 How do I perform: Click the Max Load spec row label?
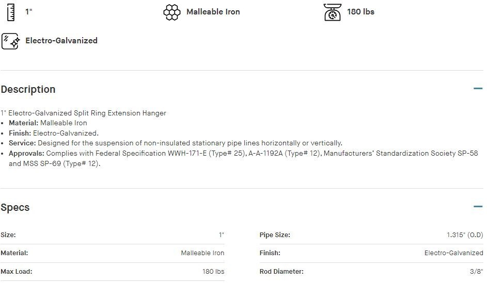point(16,271)
